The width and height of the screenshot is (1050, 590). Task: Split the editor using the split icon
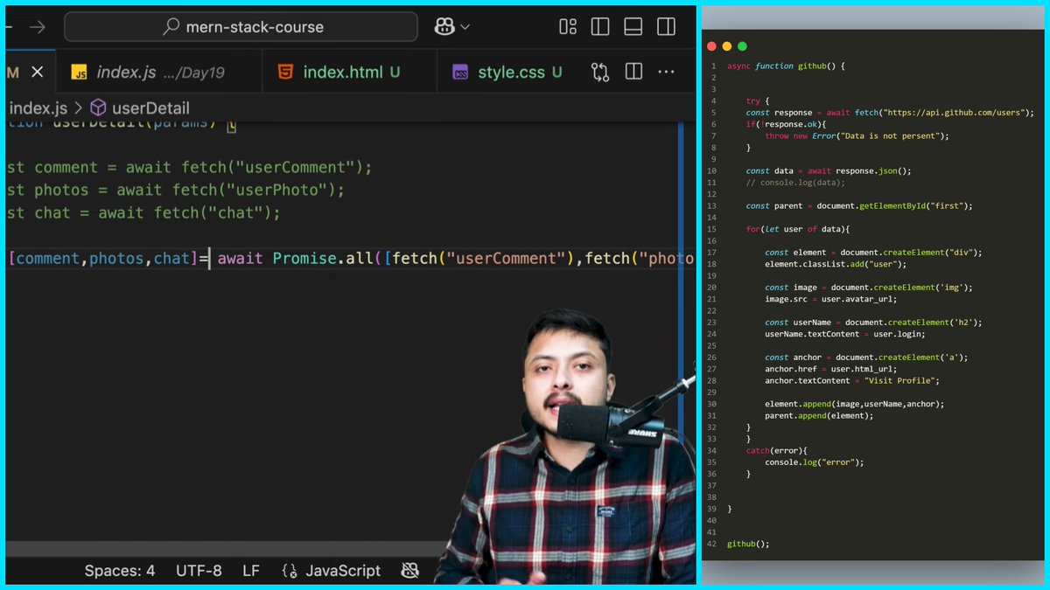coord(633,72)
